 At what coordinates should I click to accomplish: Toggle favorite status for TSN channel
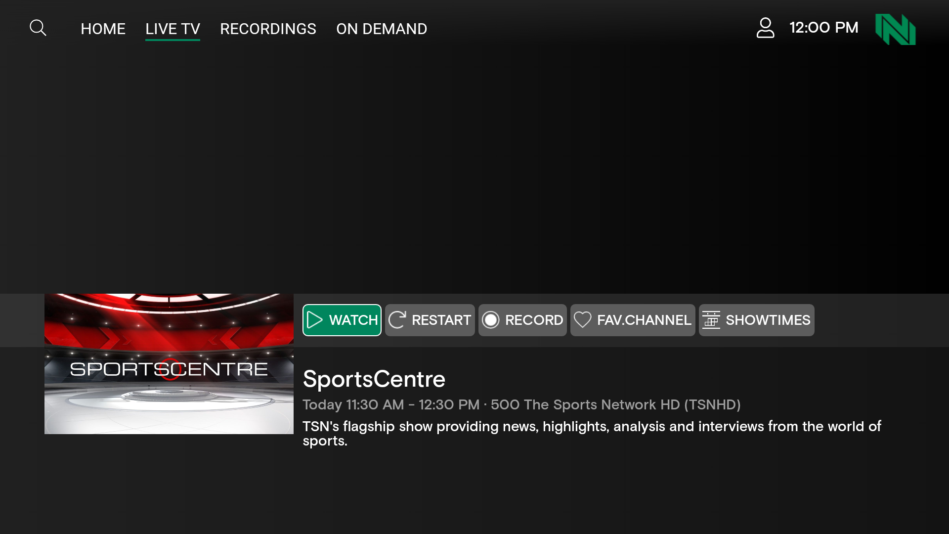pos(633,320)
